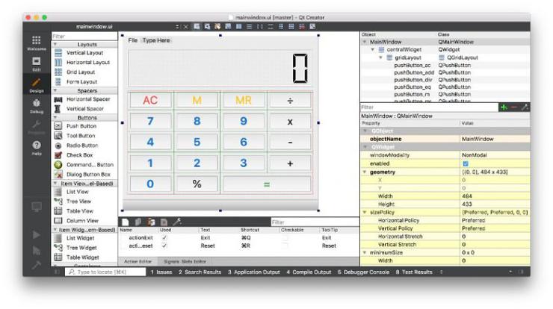The width and height of the screenshot is (553, 309).
Task: Toggle Used checkbox for actionExit
Action: click(x=165, y=237)
